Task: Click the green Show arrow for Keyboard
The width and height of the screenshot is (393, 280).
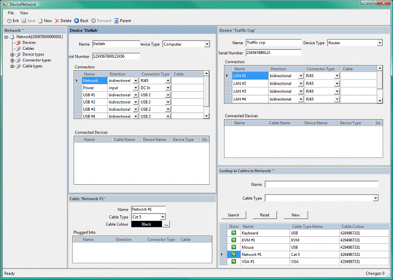Action: pos(233,233)
